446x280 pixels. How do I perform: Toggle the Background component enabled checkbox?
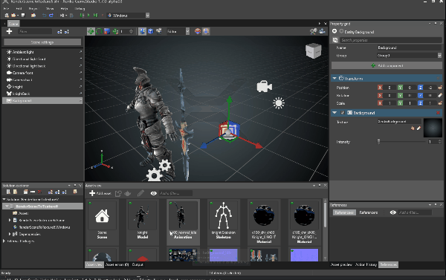coord(343,113)
